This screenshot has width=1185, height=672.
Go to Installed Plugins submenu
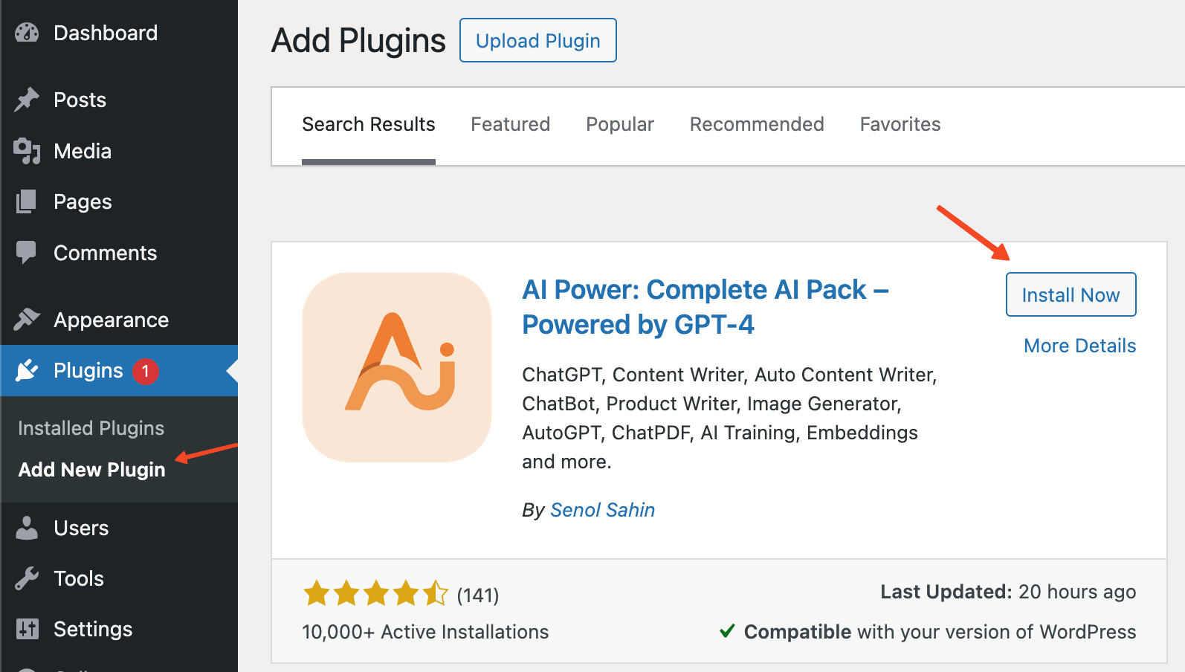tap(91, 428)
